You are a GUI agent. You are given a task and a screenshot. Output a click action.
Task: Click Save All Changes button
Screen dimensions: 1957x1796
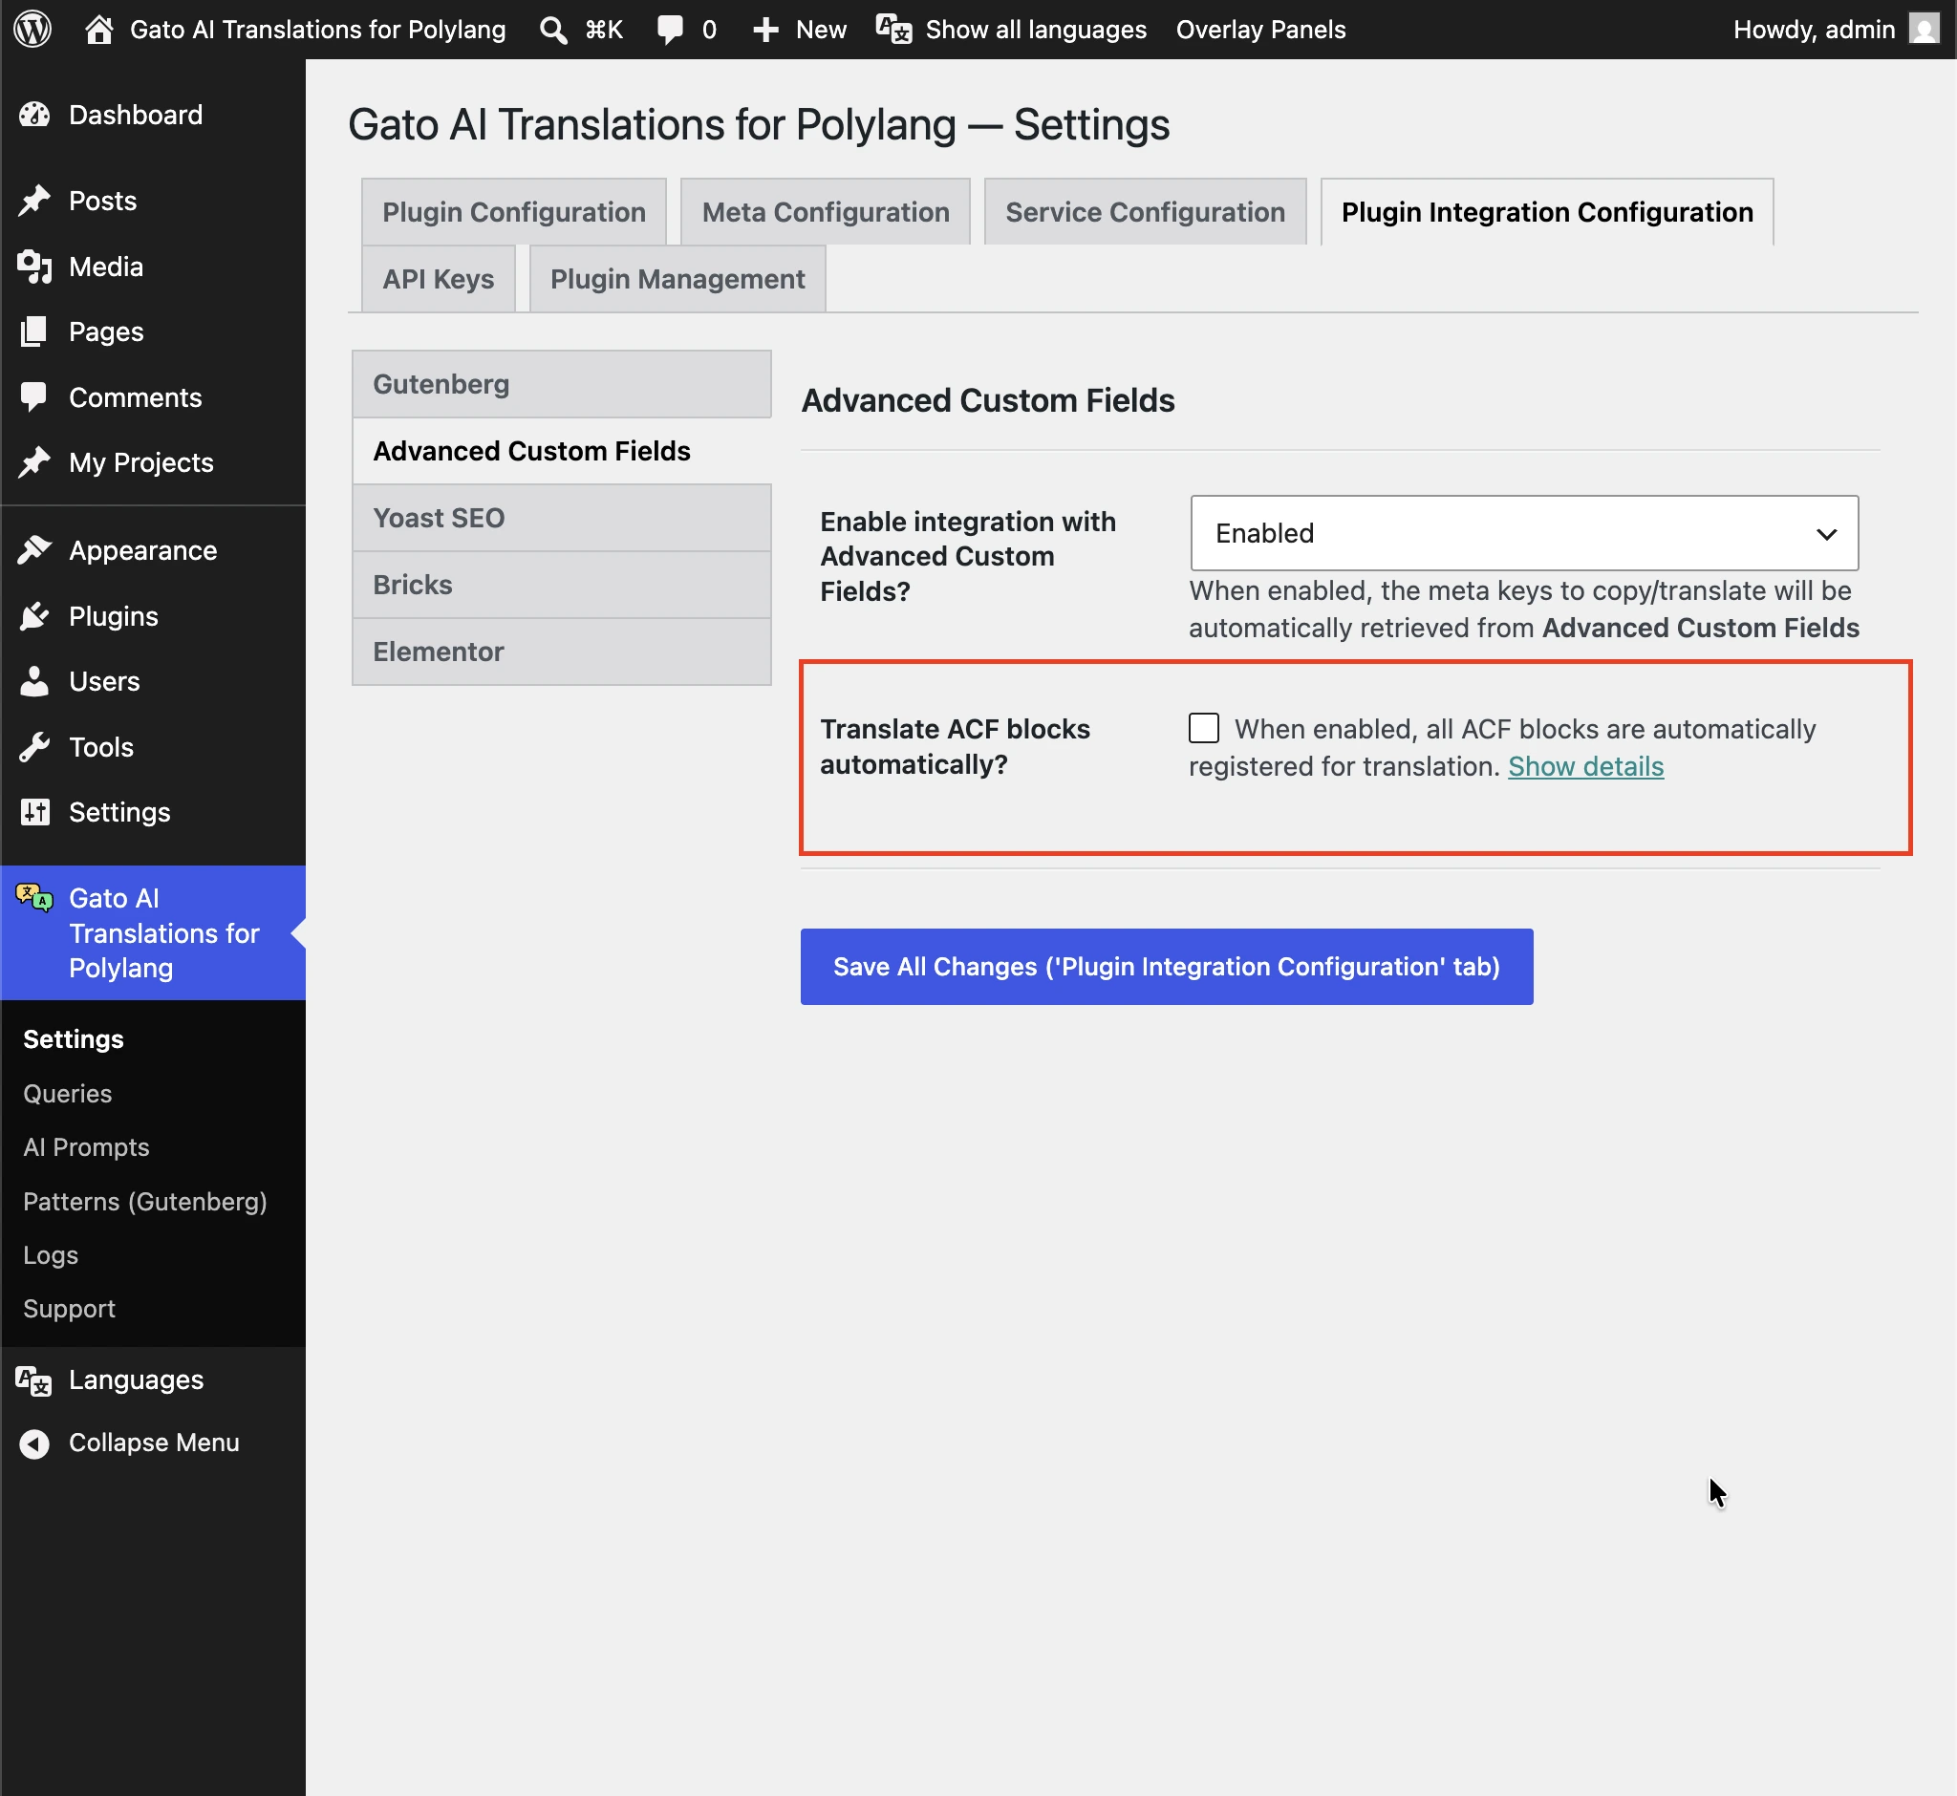(1167, 966)
